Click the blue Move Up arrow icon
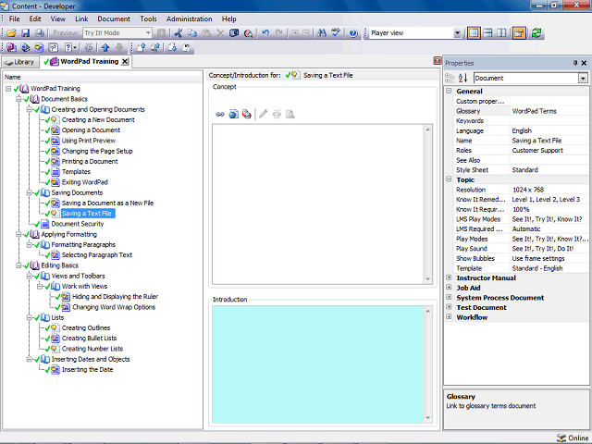 tap(105, 47)
